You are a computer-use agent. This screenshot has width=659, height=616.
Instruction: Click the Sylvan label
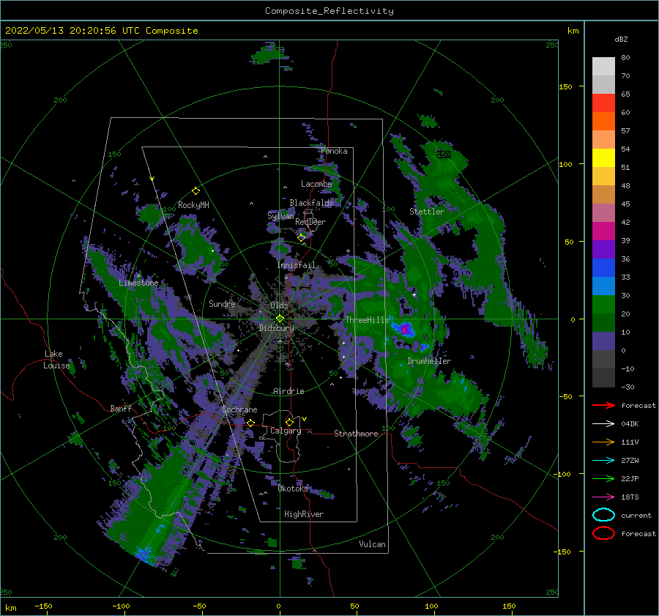point(280,216)
